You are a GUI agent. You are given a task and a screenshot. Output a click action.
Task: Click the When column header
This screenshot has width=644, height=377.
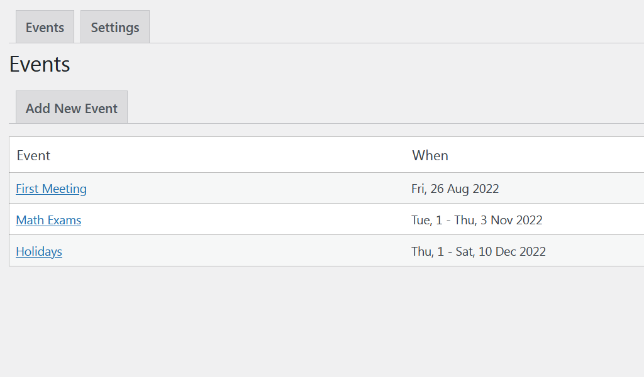click(x=430, y=155)
